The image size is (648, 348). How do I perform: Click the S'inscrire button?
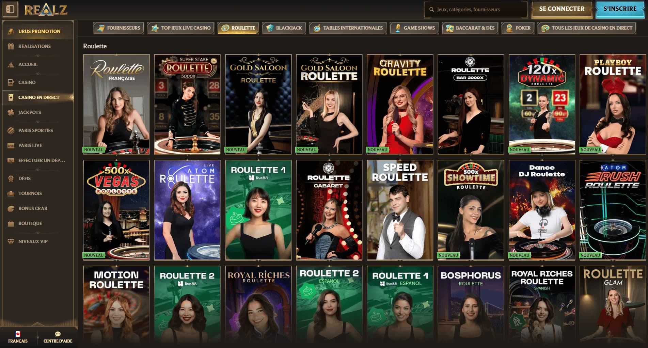pos(620,9)
